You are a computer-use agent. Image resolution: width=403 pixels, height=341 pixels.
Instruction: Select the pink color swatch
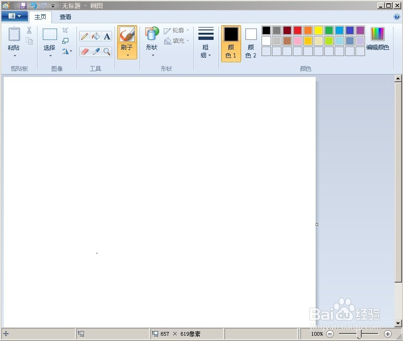point(297,41)
